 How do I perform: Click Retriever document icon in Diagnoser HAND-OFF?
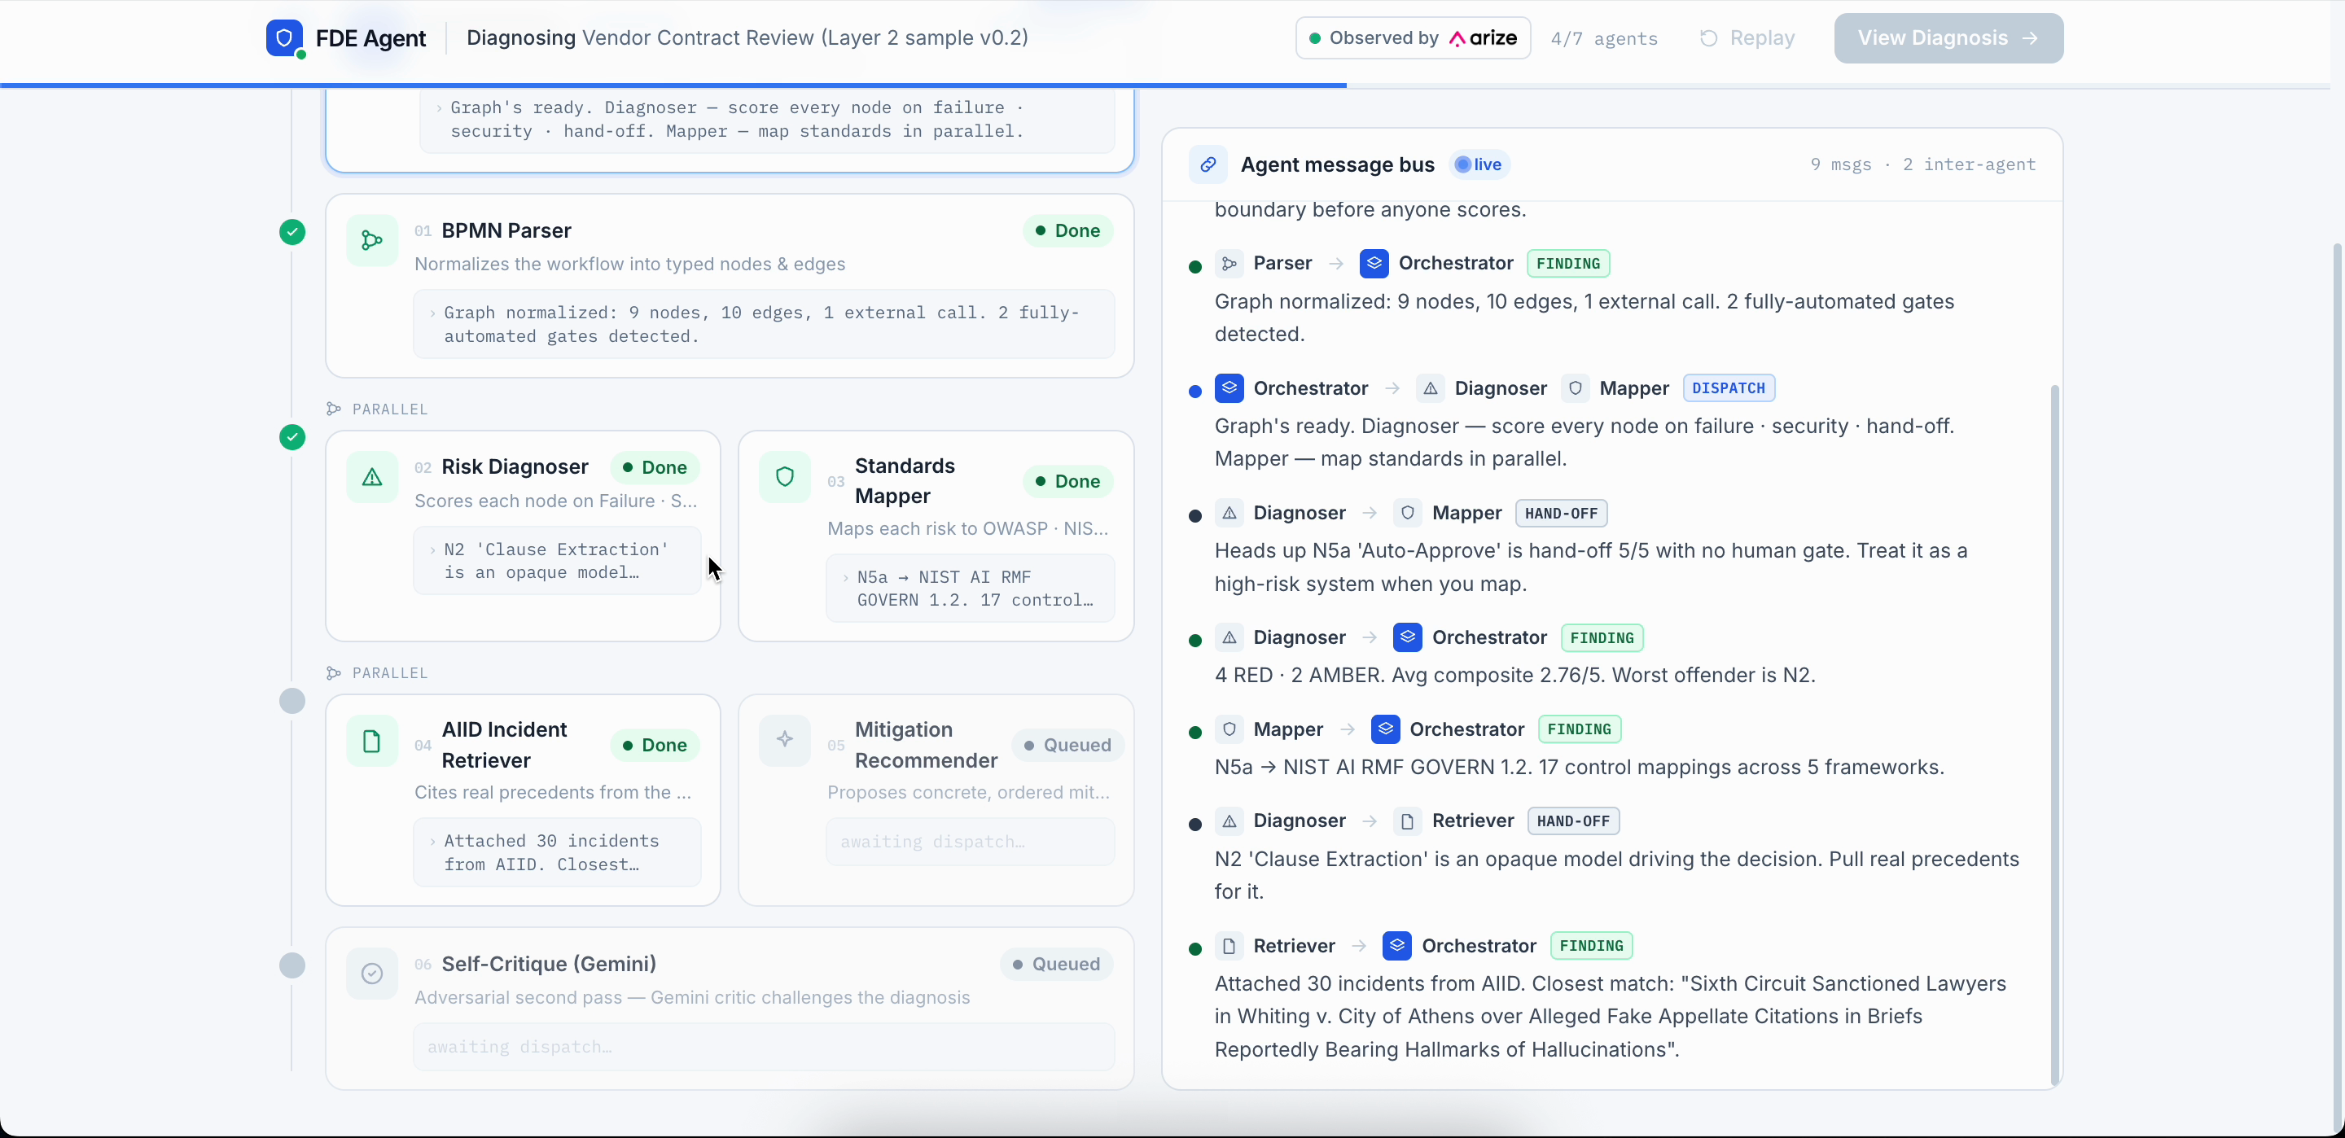pos(1407,822)
